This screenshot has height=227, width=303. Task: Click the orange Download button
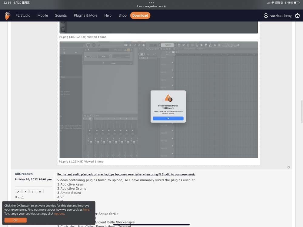(x=140, y=15)
